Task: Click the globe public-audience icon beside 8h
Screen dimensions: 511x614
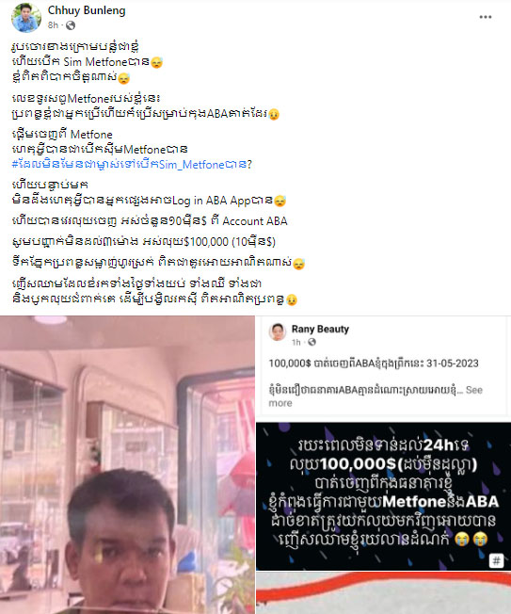Action: click(x=71, y=25)
